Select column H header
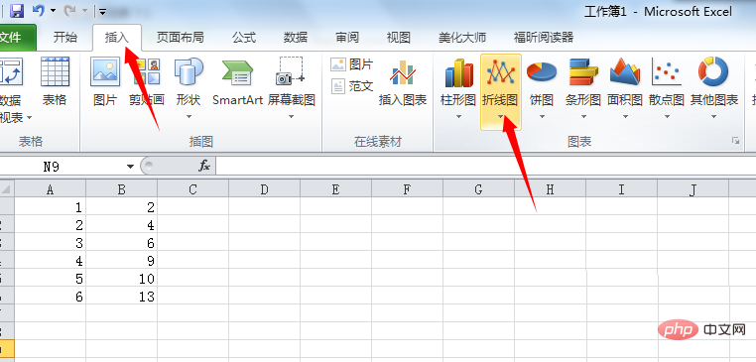Screen dimensions: 756x362 [x=550, y=189]
